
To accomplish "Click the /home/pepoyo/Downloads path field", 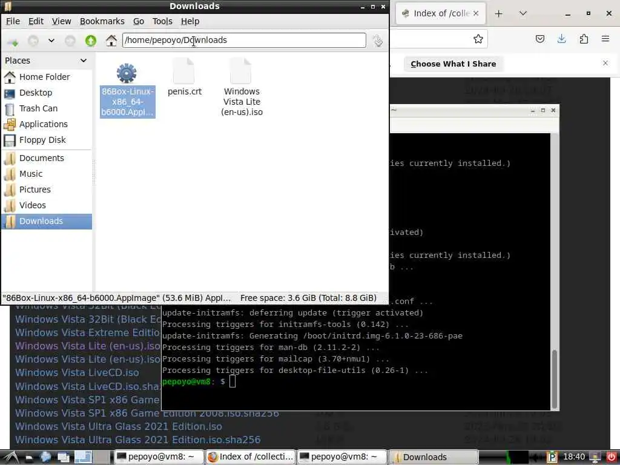I will 244,40.
